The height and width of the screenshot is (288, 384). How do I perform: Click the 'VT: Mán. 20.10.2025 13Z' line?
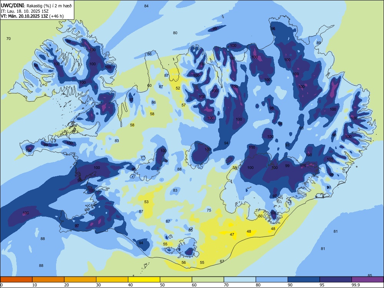click(x=25, y=16)
